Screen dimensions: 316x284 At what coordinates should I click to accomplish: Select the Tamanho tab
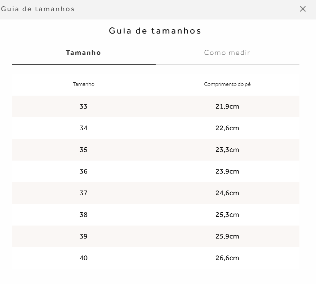coord(84,53)
